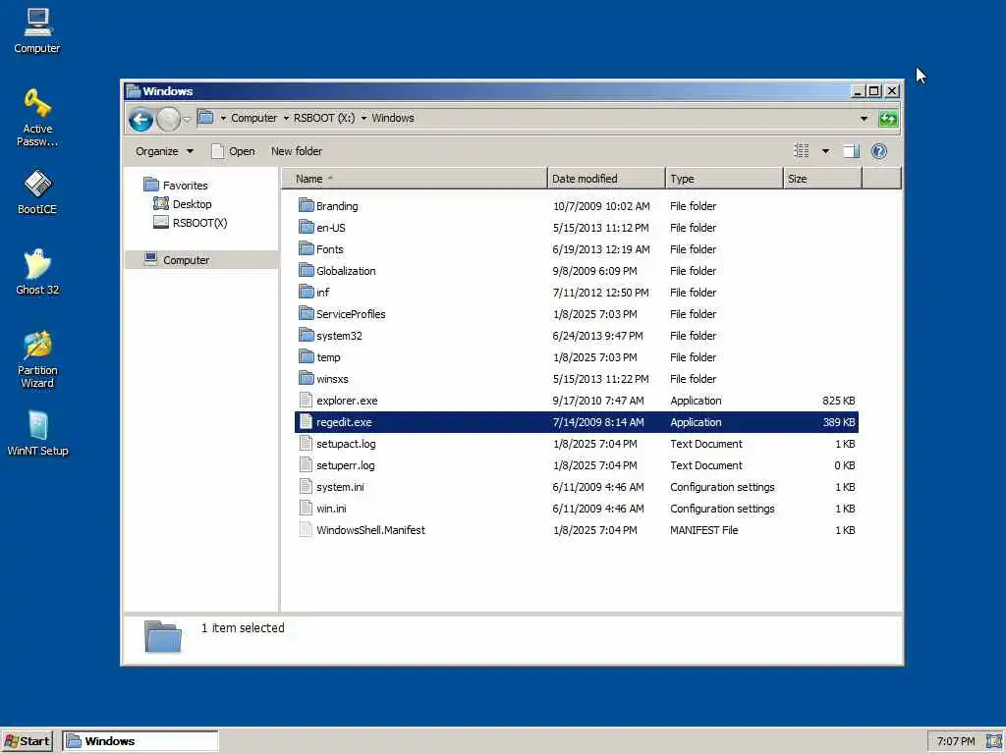The image size is (1006, 754).
Task: Select the win.ini file name
Action: tap(331, 509)
